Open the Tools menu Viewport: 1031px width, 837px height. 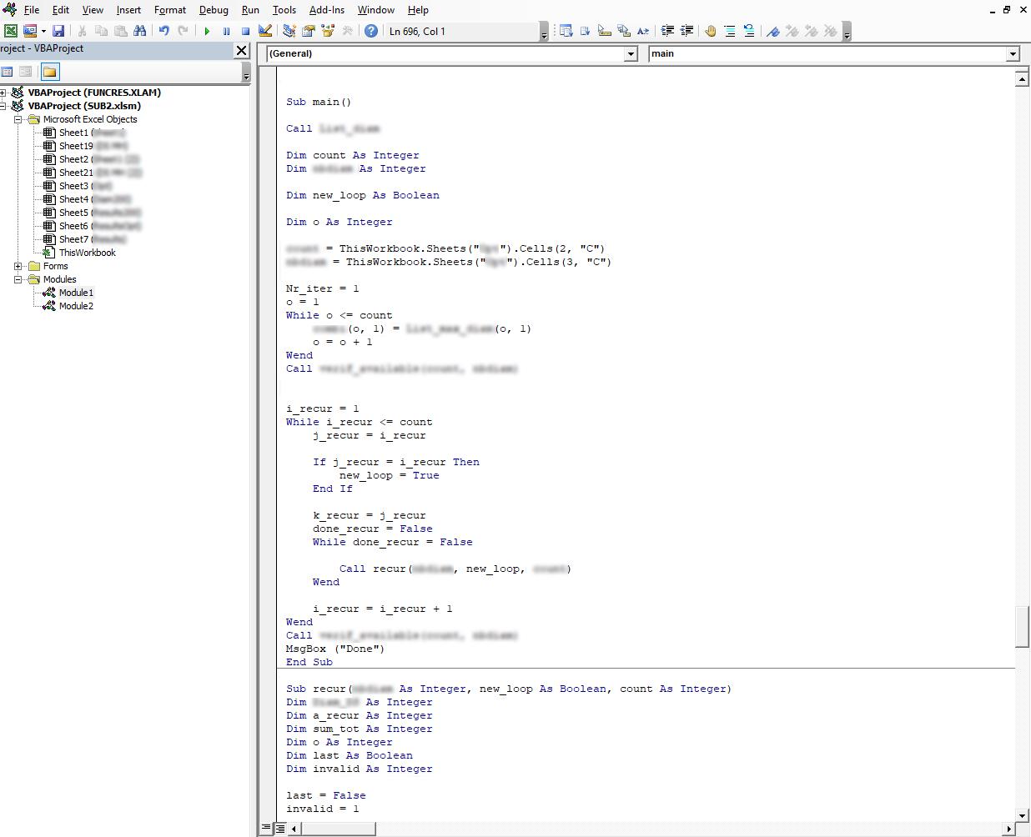point(284,10)
